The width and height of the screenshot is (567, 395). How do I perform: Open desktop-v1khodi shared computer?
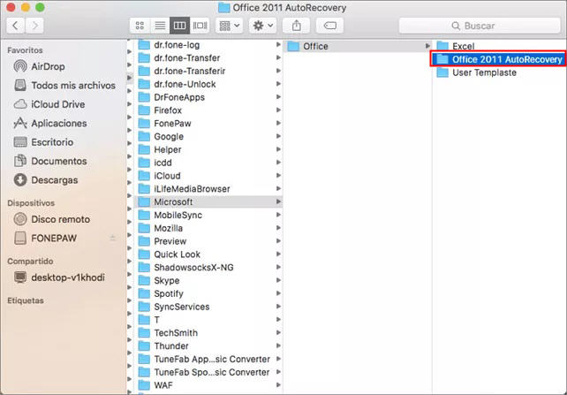[x=59, y=277]
